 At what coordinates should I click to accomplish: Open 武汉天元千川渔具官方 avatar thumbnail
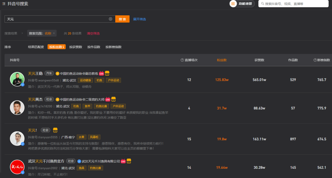17,167
